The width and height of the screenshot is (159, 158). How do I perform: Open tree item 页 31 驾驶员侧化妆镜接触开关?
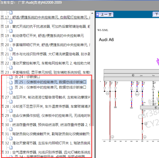(x=45, y=134)
